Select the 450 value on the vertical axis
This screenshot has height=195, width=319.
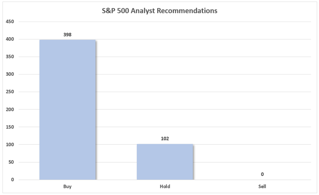click(10, 22)
